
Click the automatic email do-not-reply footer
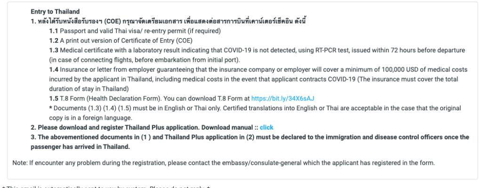(x=106, y=187)
